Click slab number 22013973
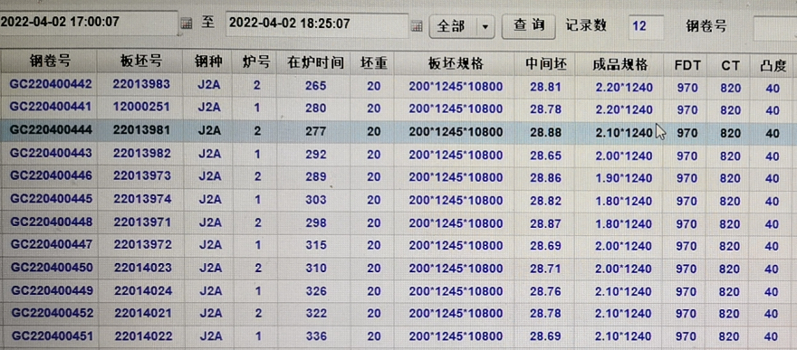 tap(142, 176)
